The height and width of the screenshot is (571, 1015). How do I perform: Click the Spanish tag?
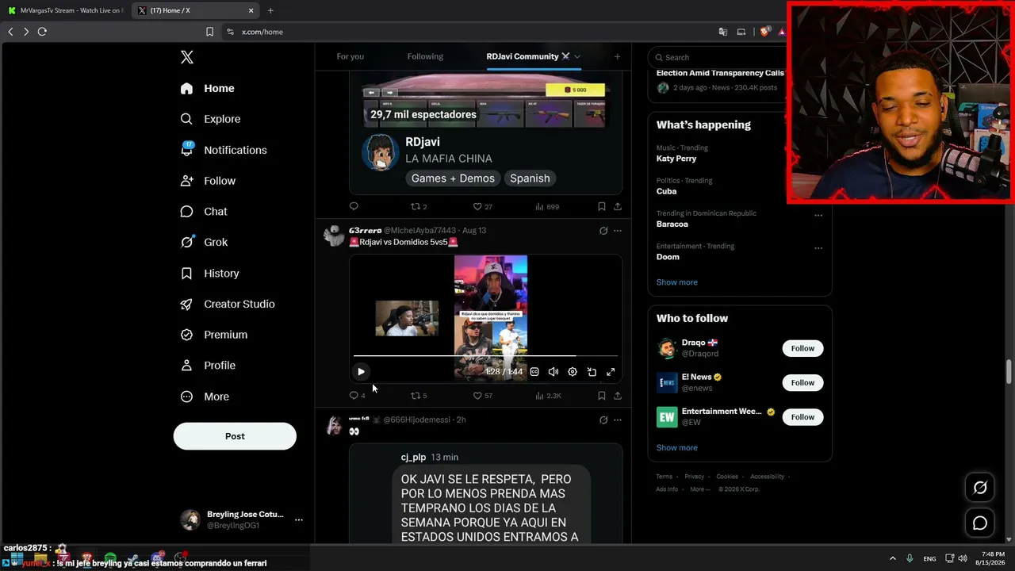(x=530, y=178)
